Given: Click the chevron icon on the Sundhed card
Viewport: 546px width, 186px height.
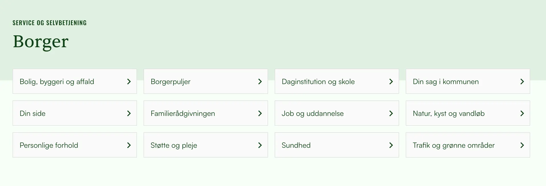Looking at the screenshot, I should pyautogui.click(x=391, y=145).
